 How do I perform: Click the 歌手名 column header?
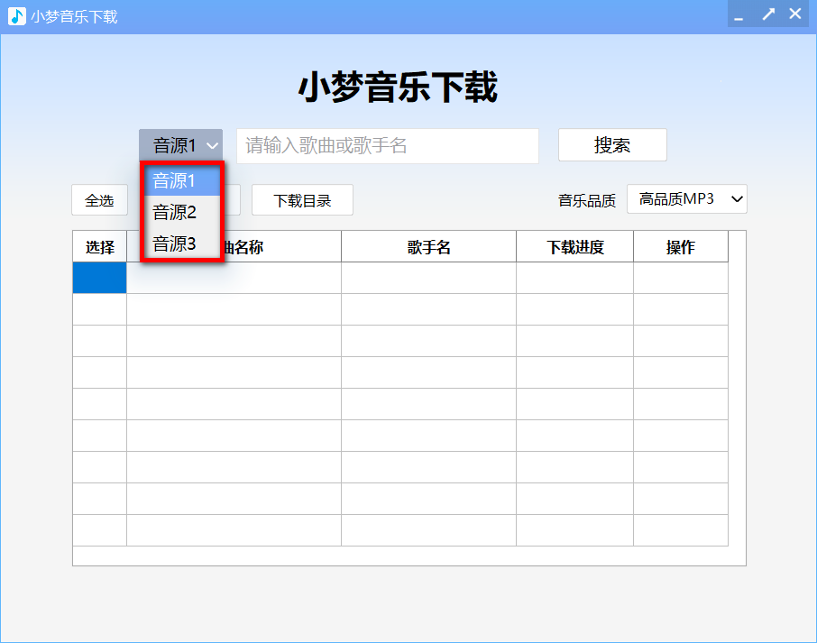tap(428, 246)
